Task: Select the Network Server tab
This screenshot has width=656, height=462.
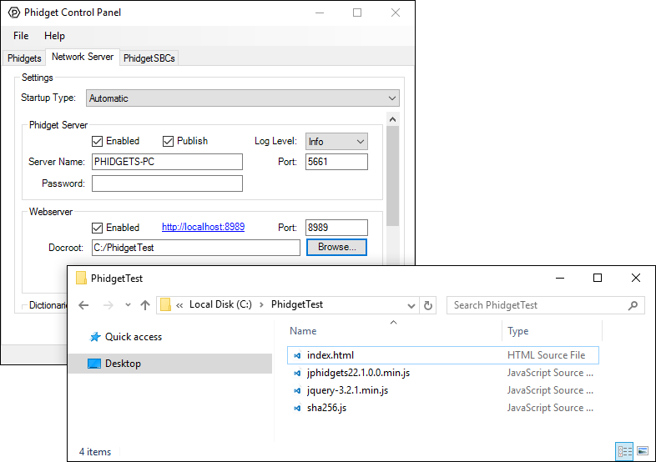Action: 83,57
